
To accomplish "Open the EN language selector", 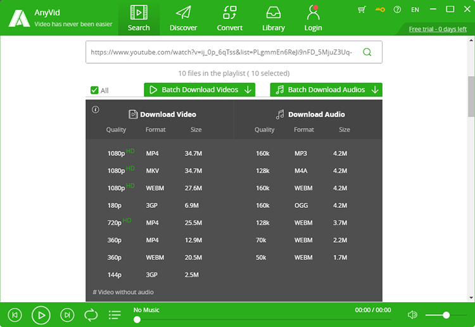I will pos(415,10).
